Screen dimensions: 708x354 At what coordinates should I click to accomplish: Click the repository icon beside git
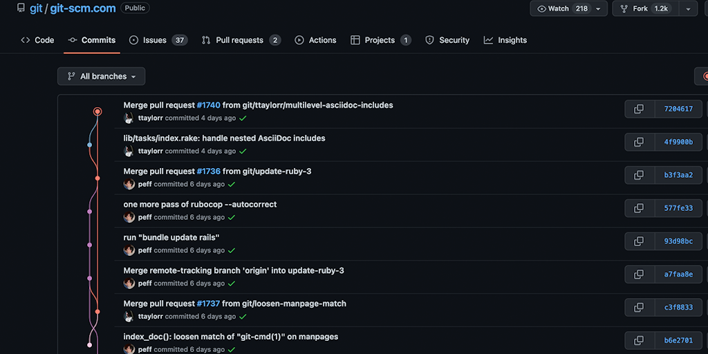click(21, 8)
